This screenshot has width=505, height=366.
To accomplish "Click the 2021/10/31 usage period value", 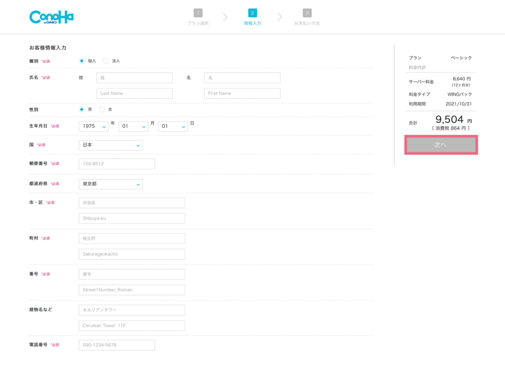I will [459, 104].
